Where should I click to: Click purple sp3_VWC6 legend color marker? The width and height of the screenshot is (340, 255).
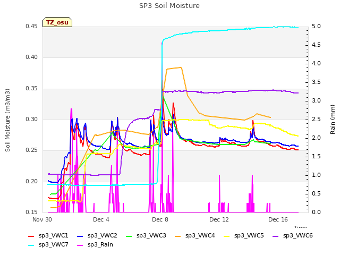(x=276, y=236)
